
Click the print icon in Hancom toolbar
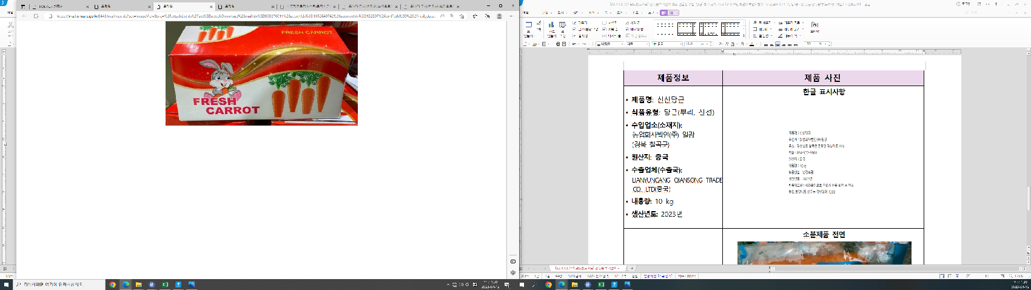557,44
